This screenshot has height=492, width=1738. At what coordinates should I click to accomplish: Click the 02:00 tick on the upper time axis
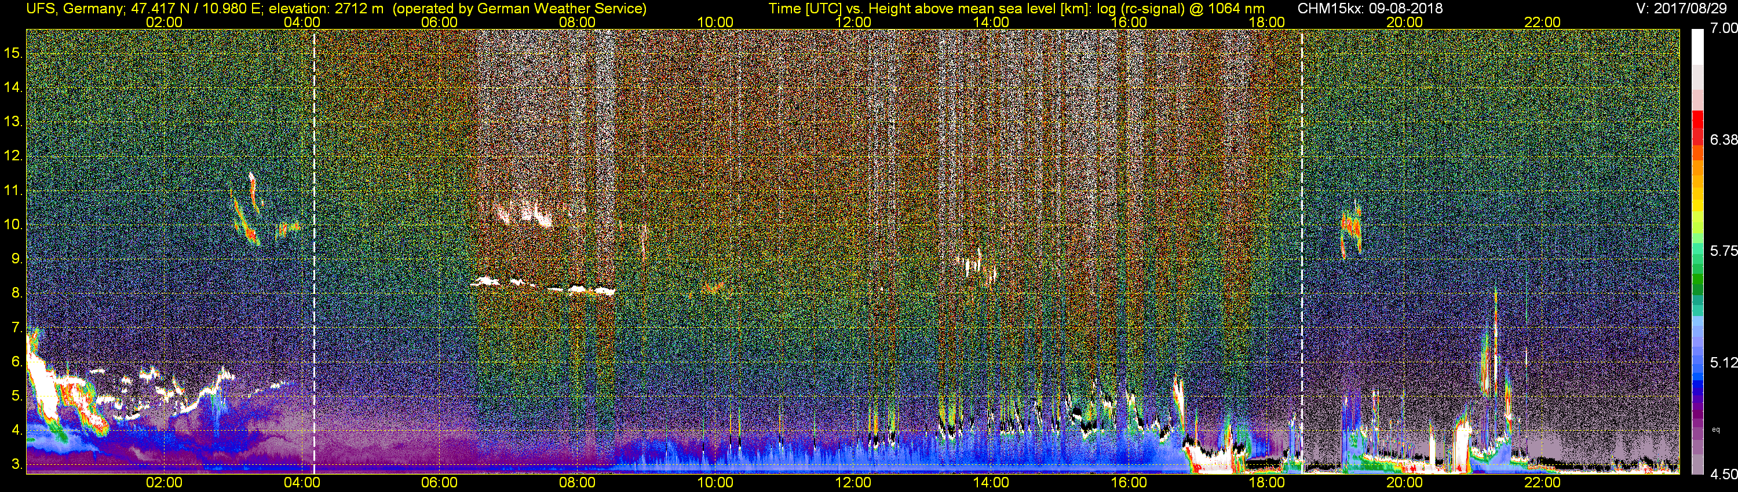click(164, 22)
